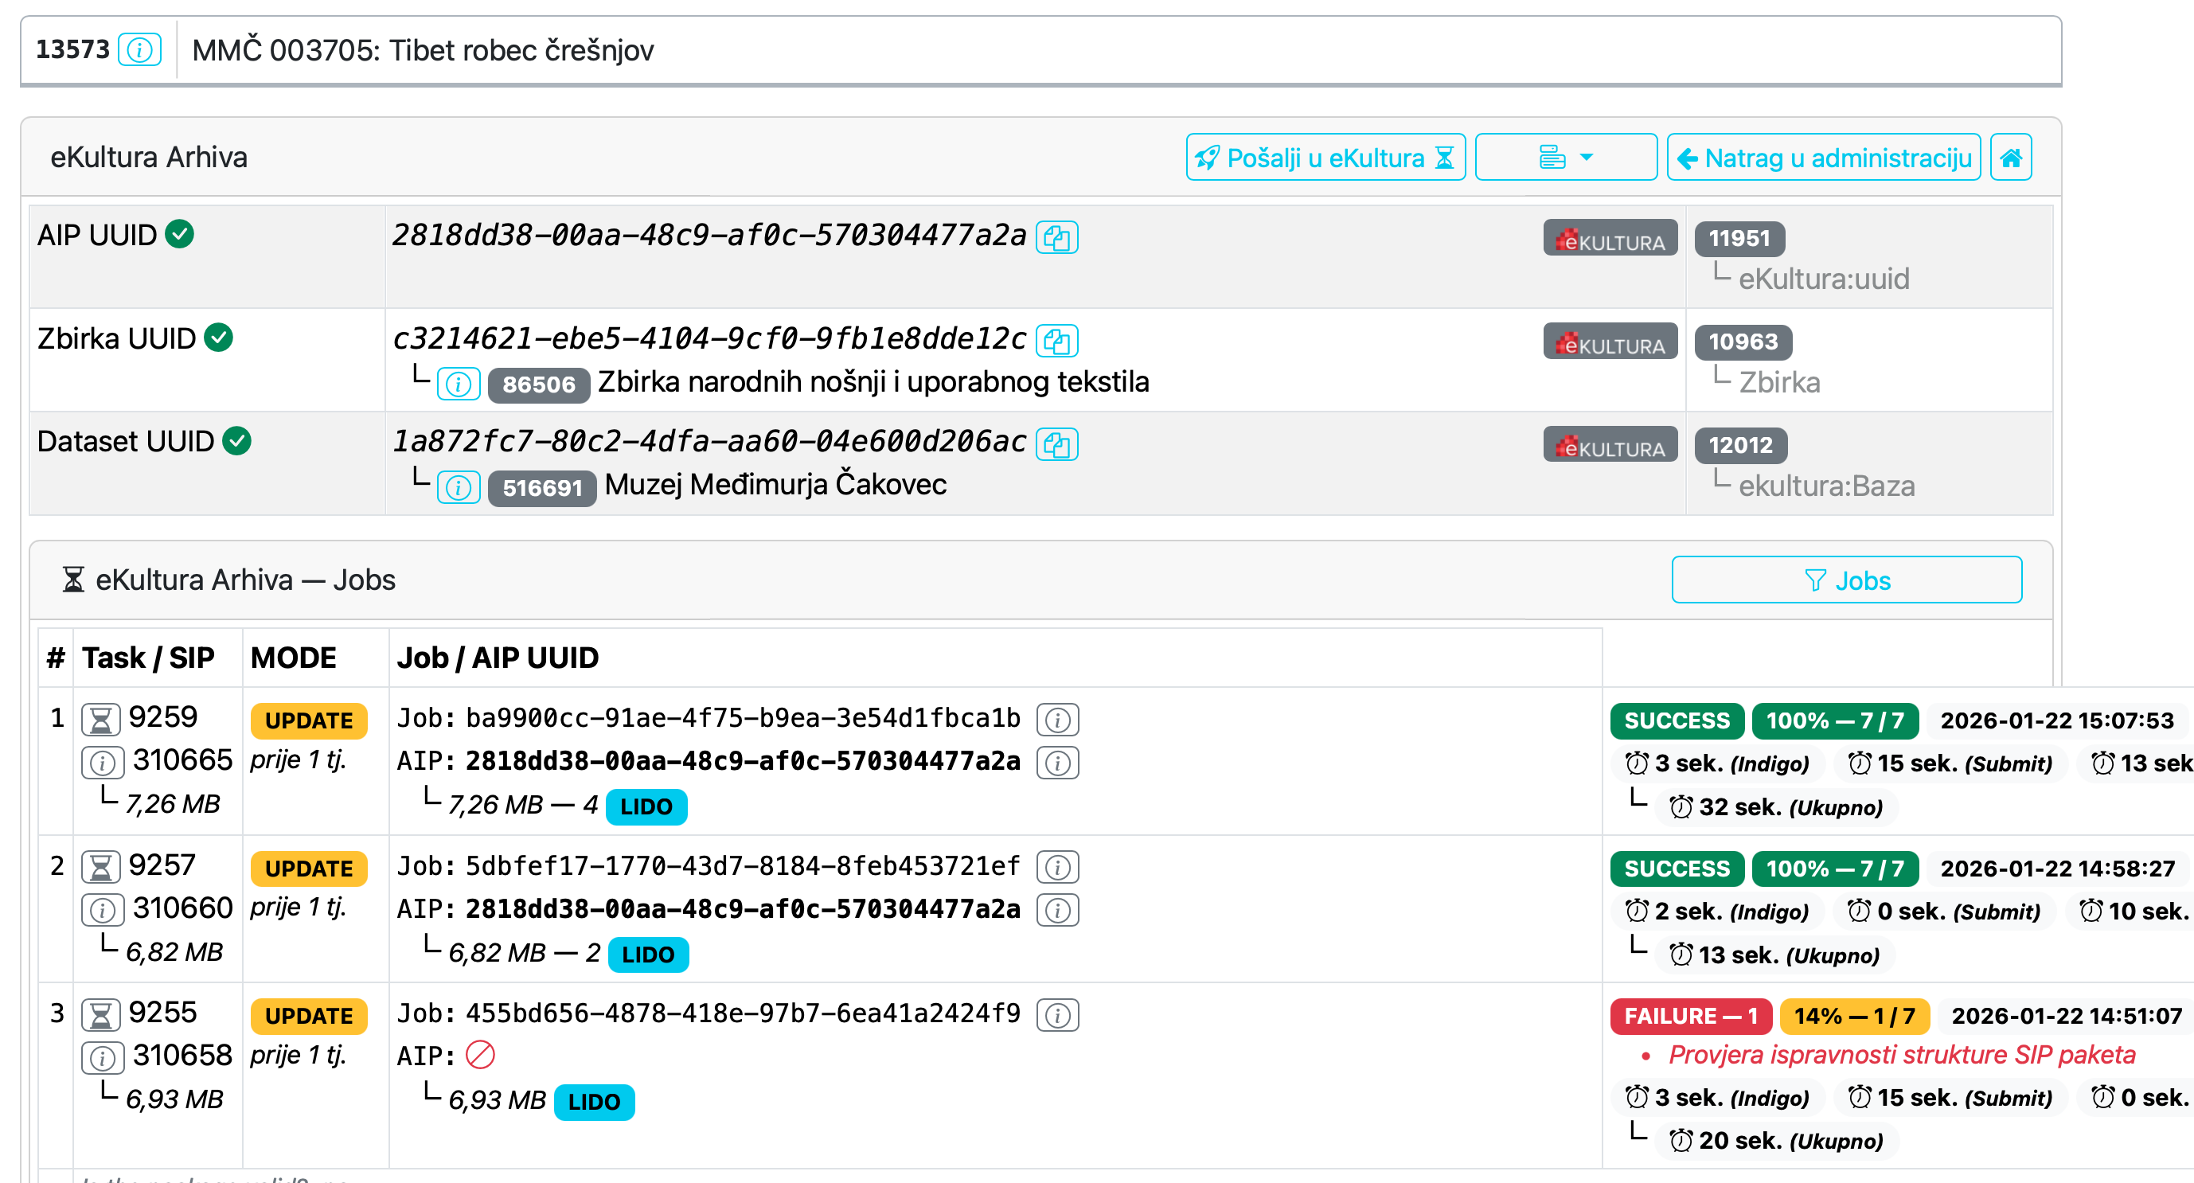Viewport: 2194px width, 1183px height.
Task: Copy the Zbirka UUID value
Action: pos(1058,341)
